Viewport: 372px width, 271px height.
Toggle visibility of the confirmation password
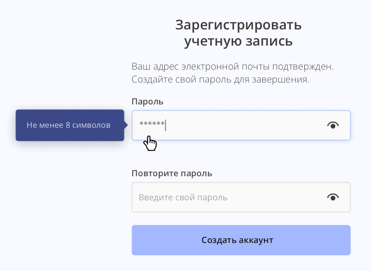pos(333,197)
